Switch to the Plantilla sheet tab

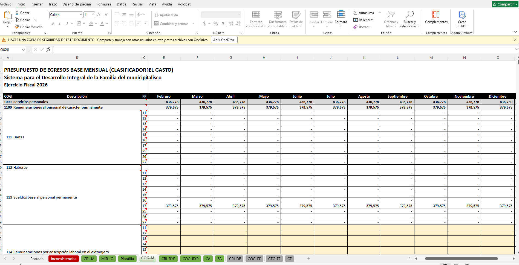(127, 259)
